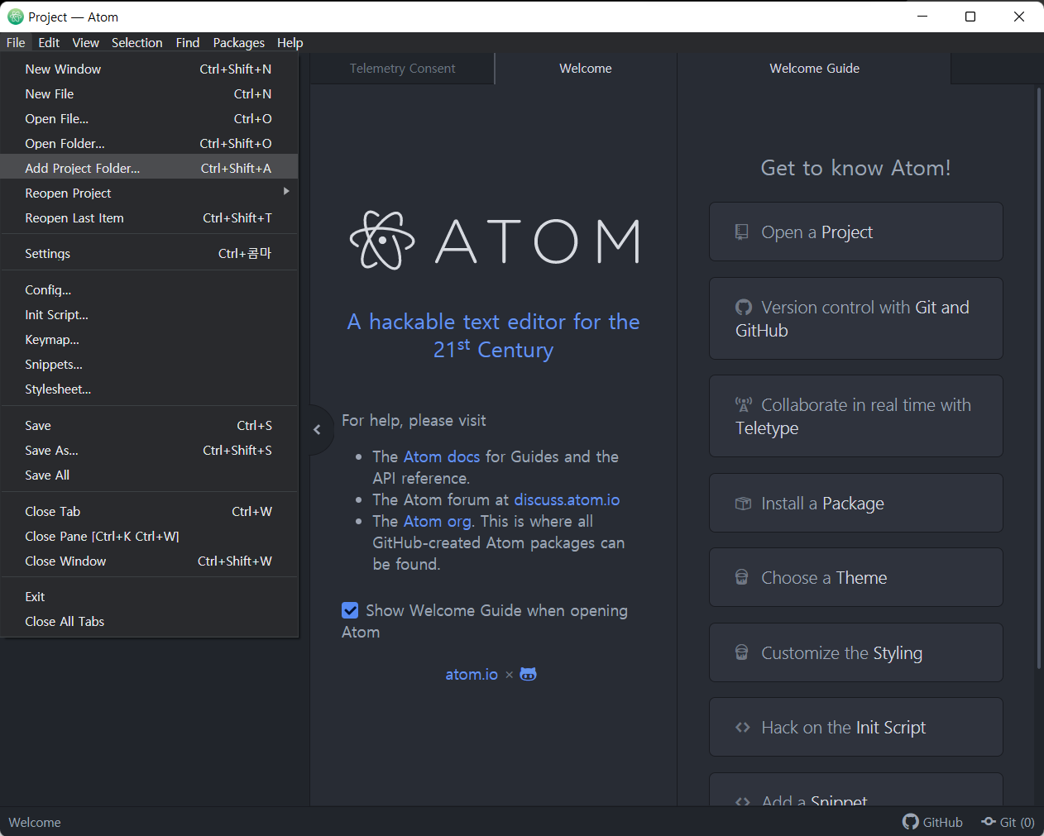Viewport: 1044px width, 836px height.
Task: Toggle Show Welcome Guide when opening Atom checkbox
Action: click(x=350, y=610)
